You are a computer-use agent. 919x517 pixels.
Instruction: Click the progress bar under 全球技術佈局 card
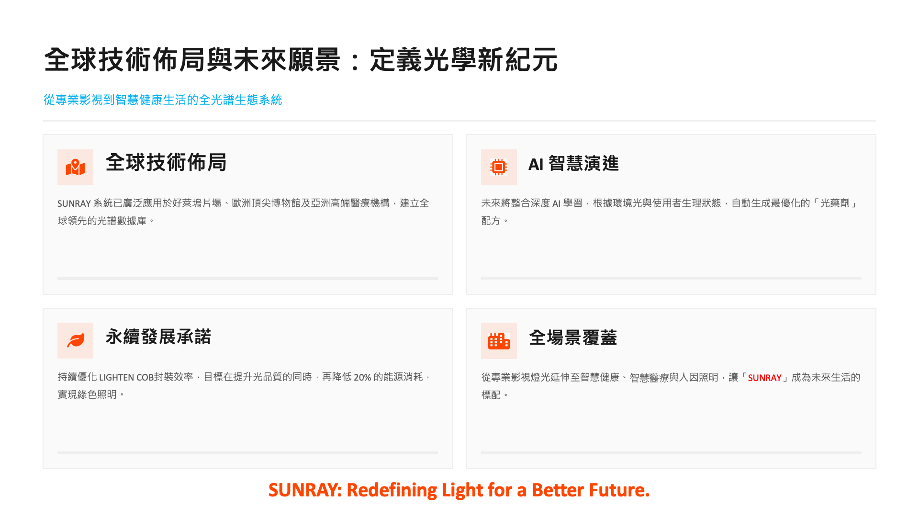247,278
